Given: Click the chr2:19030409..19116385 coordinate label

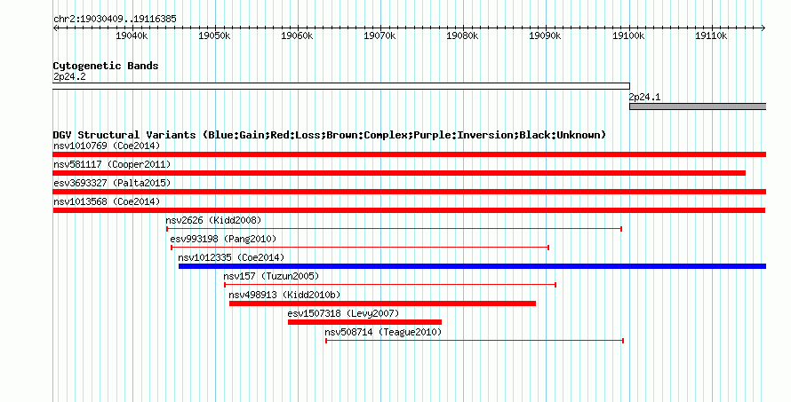Looking at the screenshot, I should (x=115, y=20).
